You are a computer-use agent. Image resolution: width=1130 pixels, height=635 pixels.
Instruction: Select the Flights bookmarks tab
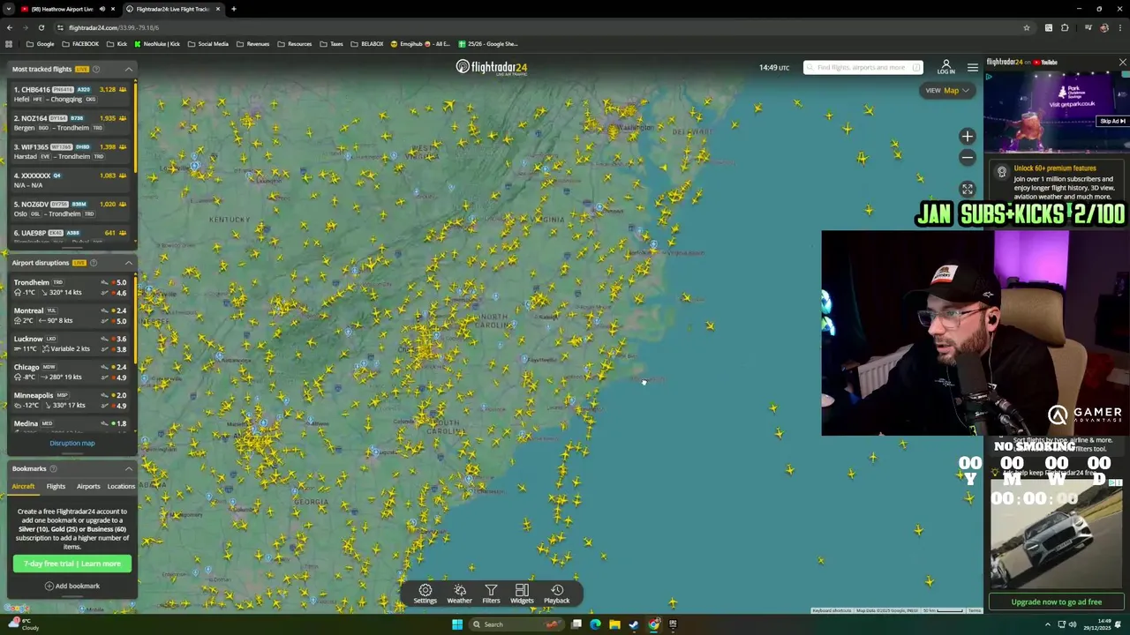pyautogui.click(x=56, y=486)
